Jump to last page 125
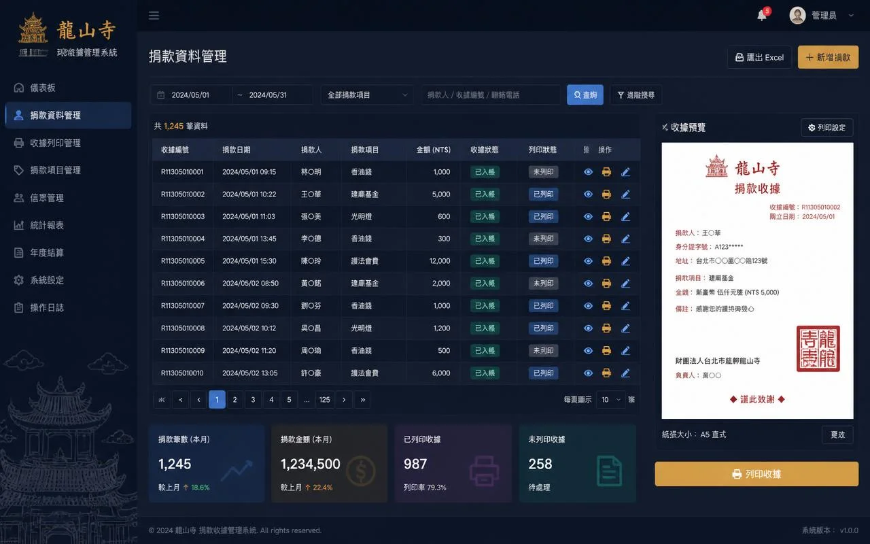This screenshot has width=870, height=544. click(325, 400)
